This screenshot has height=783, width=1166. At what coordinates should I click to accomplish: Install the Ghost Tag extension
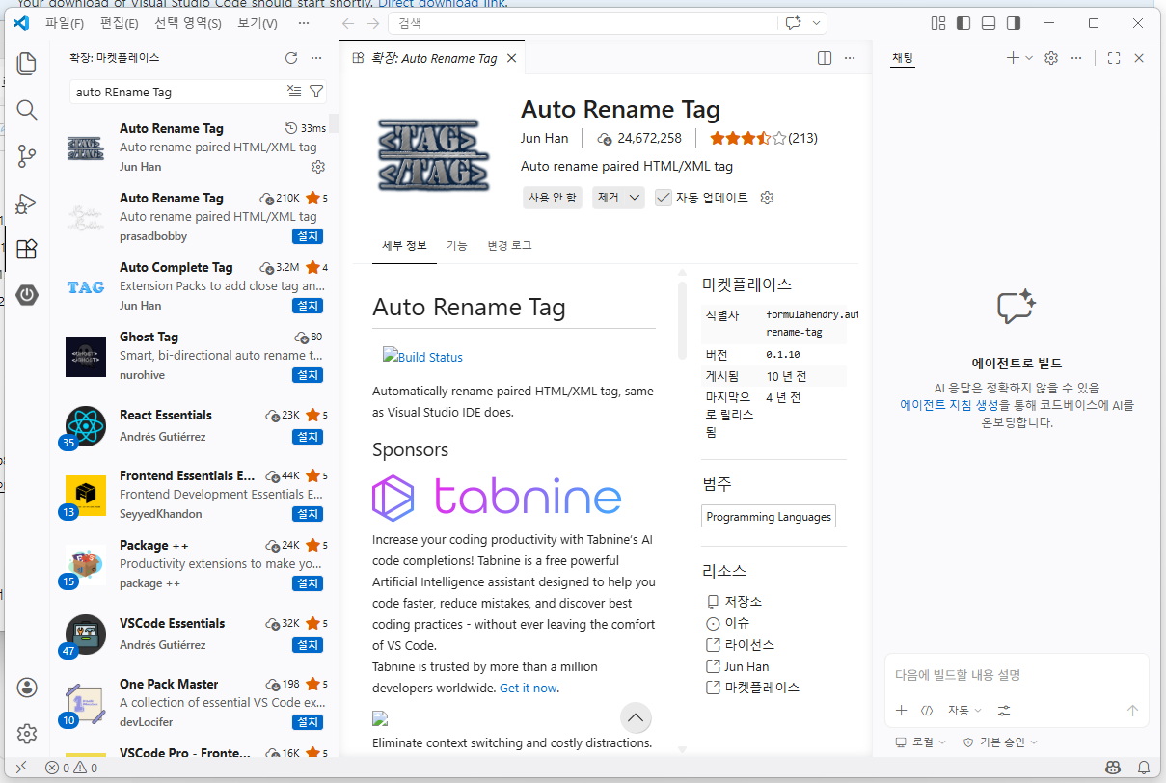click(x=308, y=375)
